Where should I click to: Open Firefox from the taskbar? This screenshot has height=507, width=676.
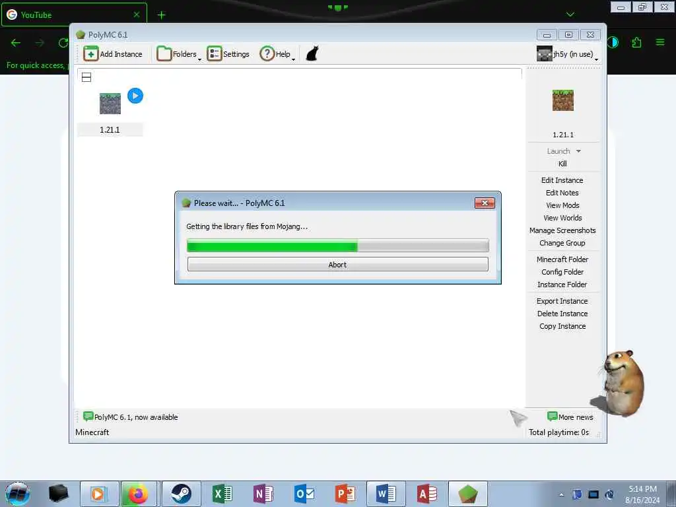[138, 494]
